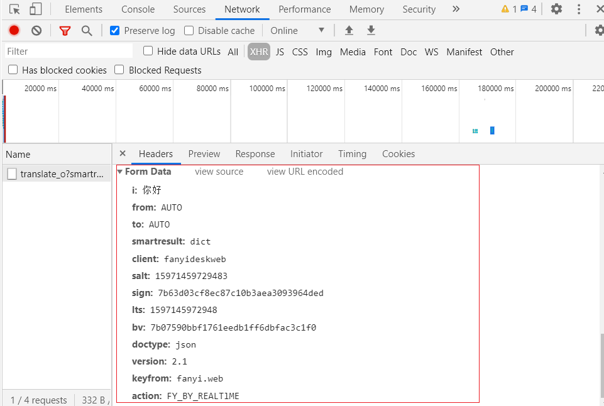Viewport: 604px width, 406px height.
Task: Stop recording network log
Action: click(14, 31)
